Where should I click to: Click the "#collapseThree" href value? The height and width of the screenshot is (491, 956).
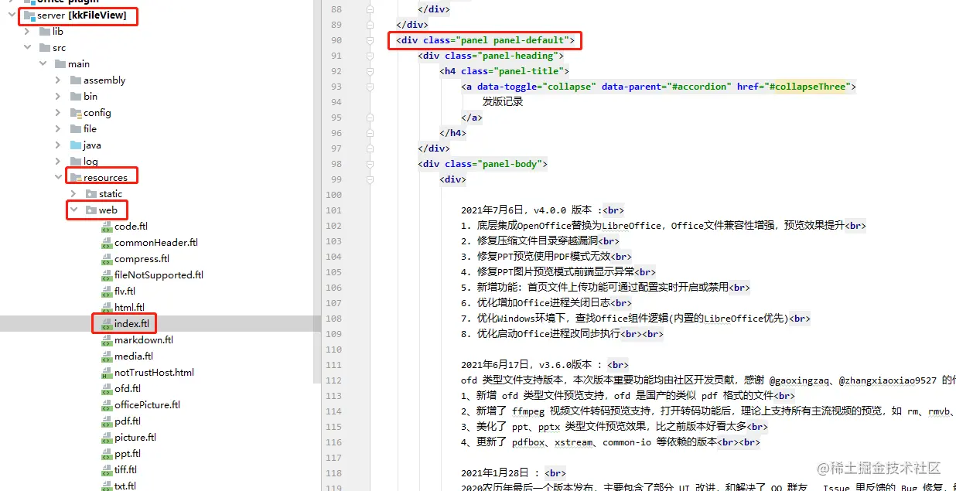click(807, 87)
